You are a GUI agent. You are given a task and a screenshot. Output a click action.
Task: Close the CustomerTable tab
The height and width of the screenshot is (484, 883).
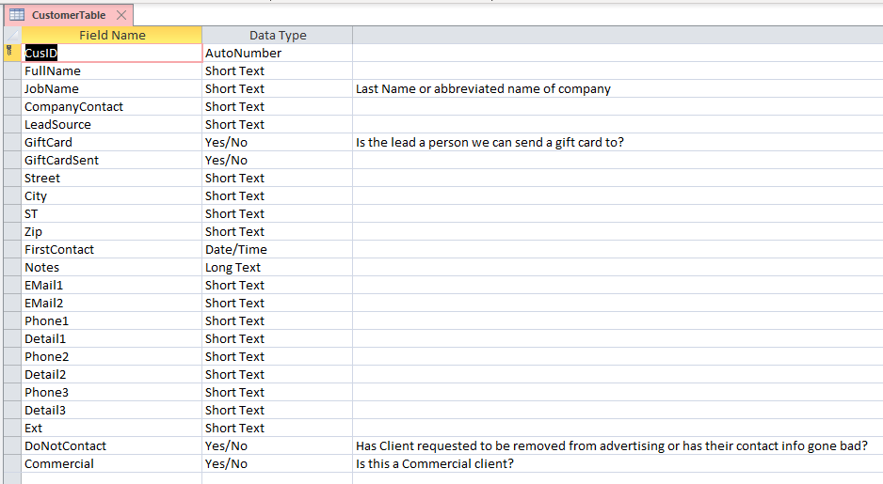[x=121, y=15]
